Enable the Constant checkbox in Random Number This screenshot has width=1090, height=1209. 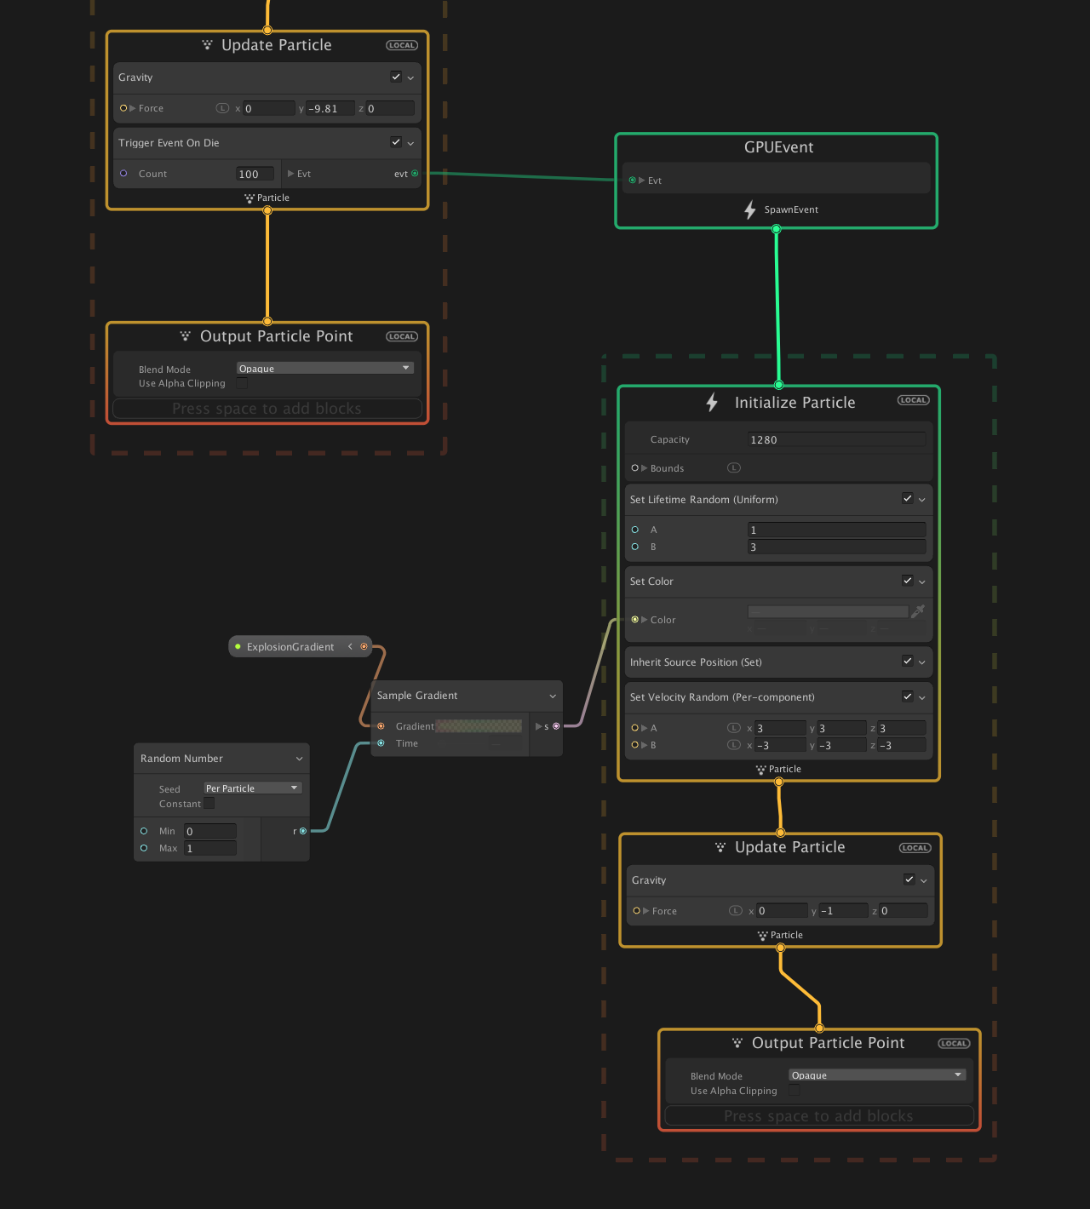pyautogui.click(x=209, y=804)
